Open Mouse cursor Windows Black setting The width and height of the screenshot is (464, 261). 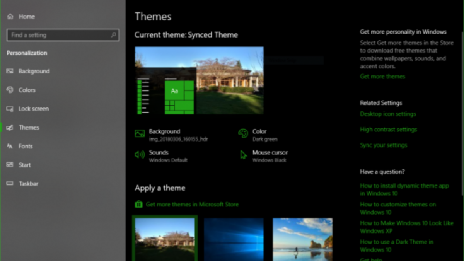[264, 156]
